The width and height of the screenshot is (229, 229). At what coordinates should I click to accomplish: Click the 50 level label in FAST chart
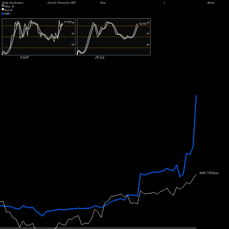(x=73, y=33)
